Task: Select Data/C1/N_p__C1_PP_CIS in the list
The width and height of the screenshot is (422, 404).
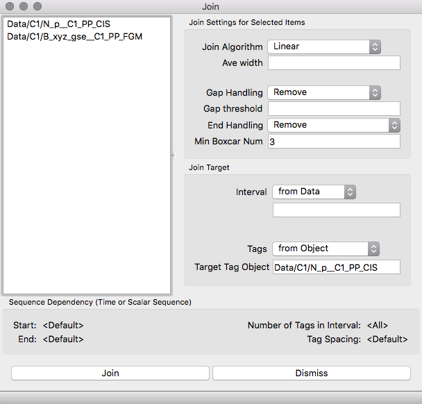Action: tap(58, 24)
